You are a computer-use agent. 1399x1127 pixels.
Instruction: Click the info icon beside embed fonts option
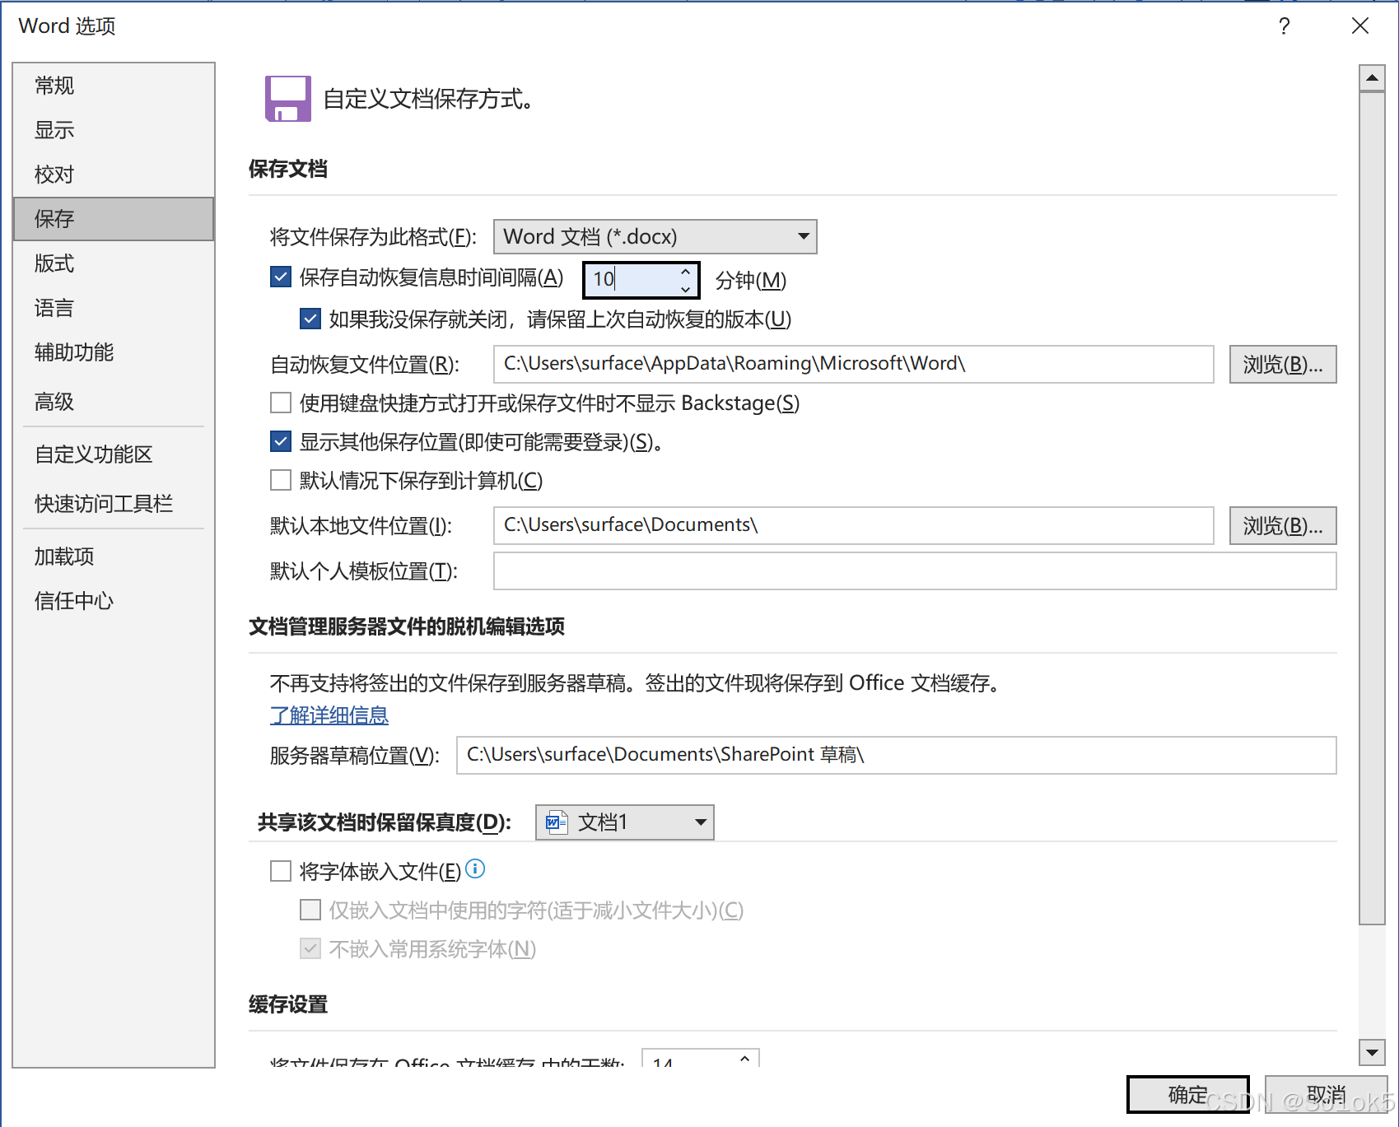coord(475,869)
